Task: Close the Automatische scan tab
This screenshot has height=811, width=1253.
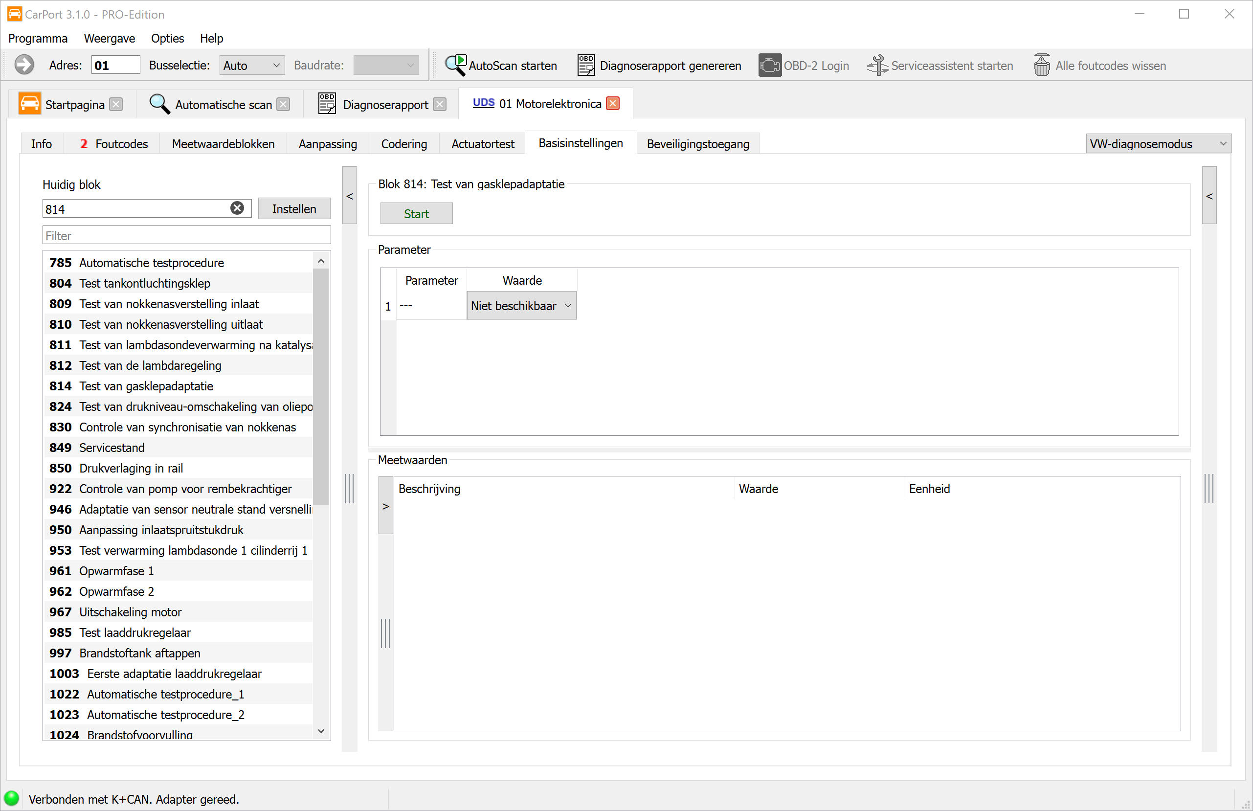Action: point(283,104)
